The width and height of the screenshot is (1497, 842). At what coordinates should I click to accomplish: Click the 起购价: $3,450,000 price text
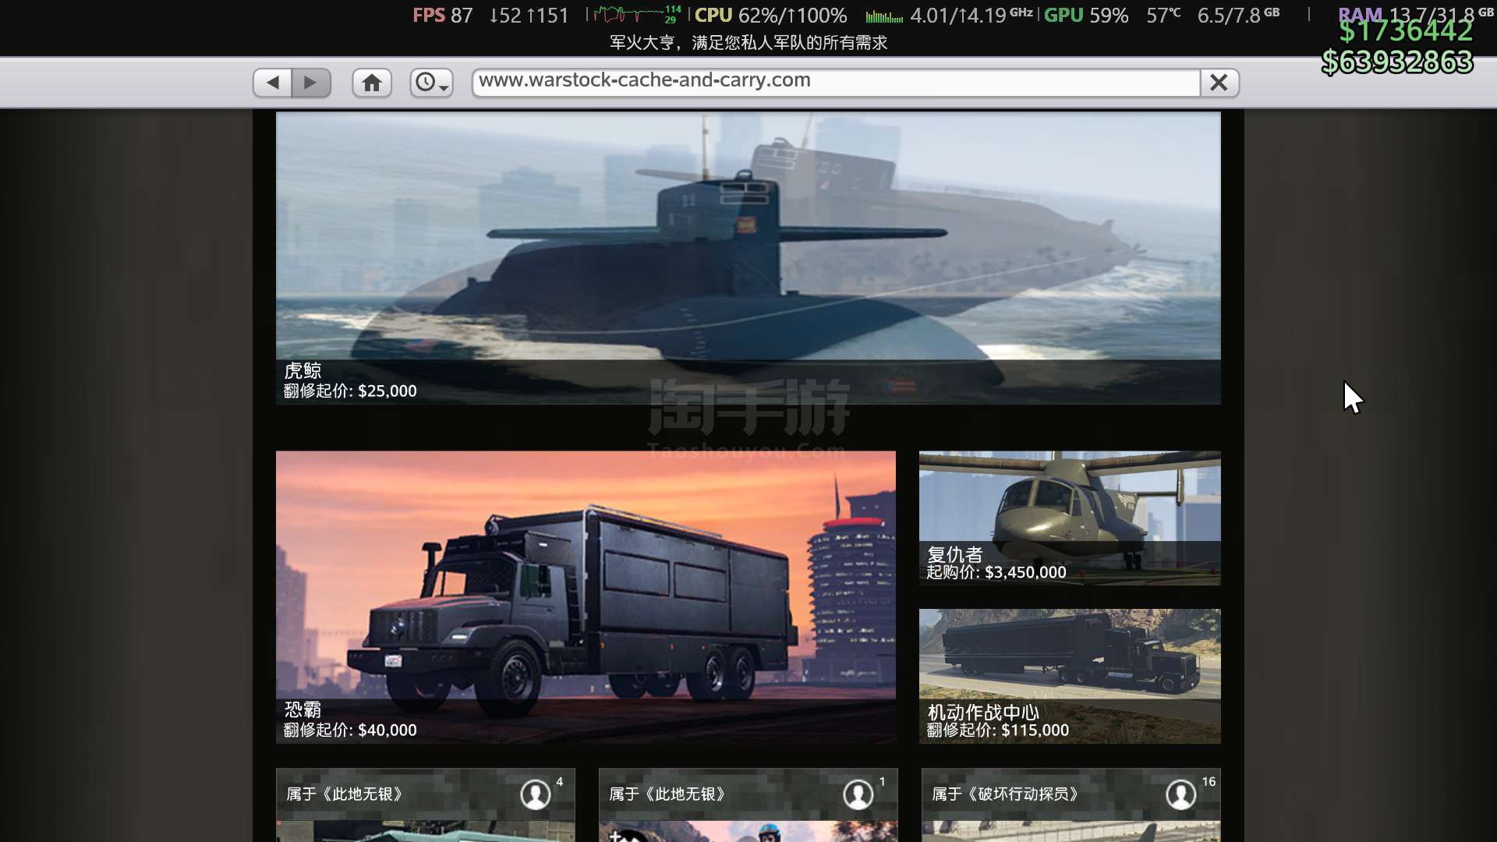[996, 572]
